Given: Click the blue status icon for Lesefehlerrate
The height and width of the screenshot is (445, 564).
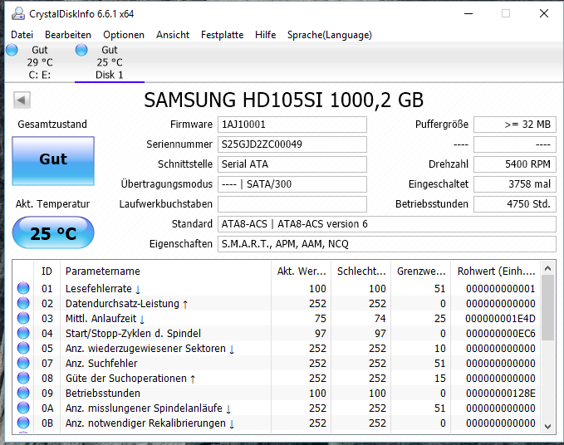Looking at the screenshot, I should pos(22,289).
